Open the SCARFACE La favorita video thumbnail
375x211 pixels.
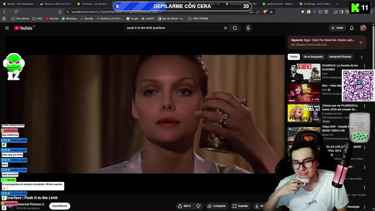(304, 73)
